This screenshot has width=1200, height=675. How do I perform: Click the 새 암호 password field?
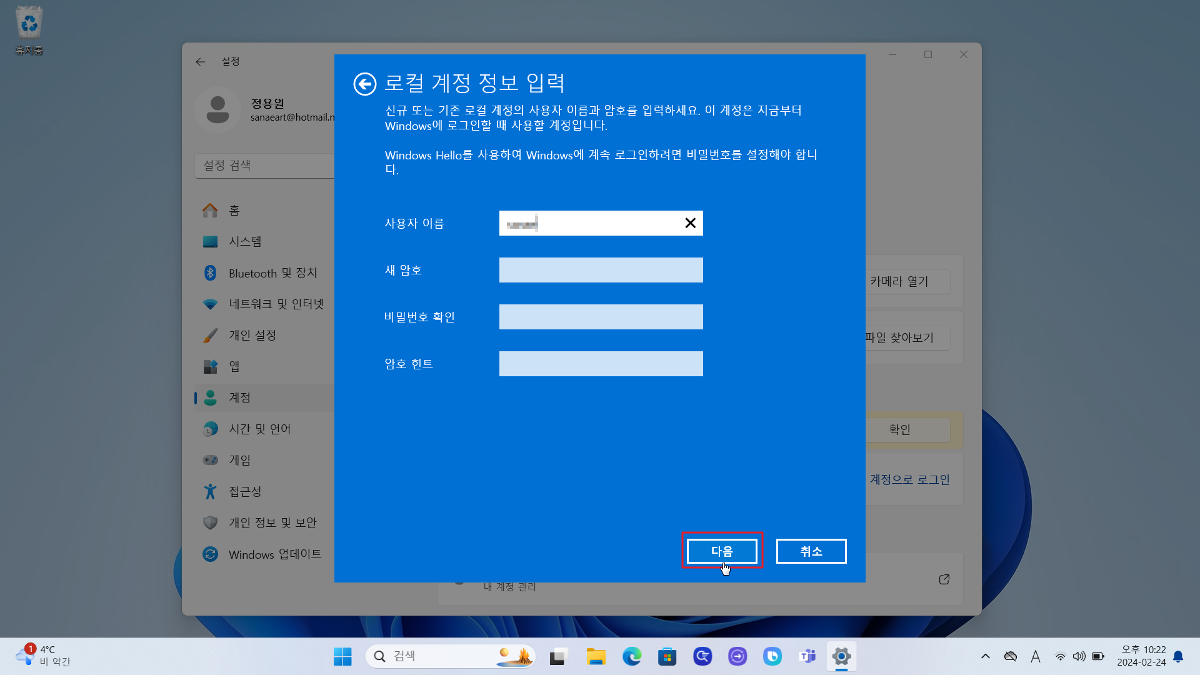600,269
